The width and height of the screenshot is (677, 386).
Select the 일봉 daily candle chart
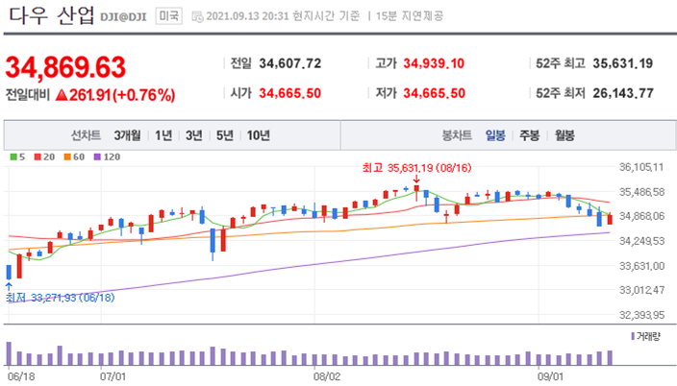coord(495,135)
